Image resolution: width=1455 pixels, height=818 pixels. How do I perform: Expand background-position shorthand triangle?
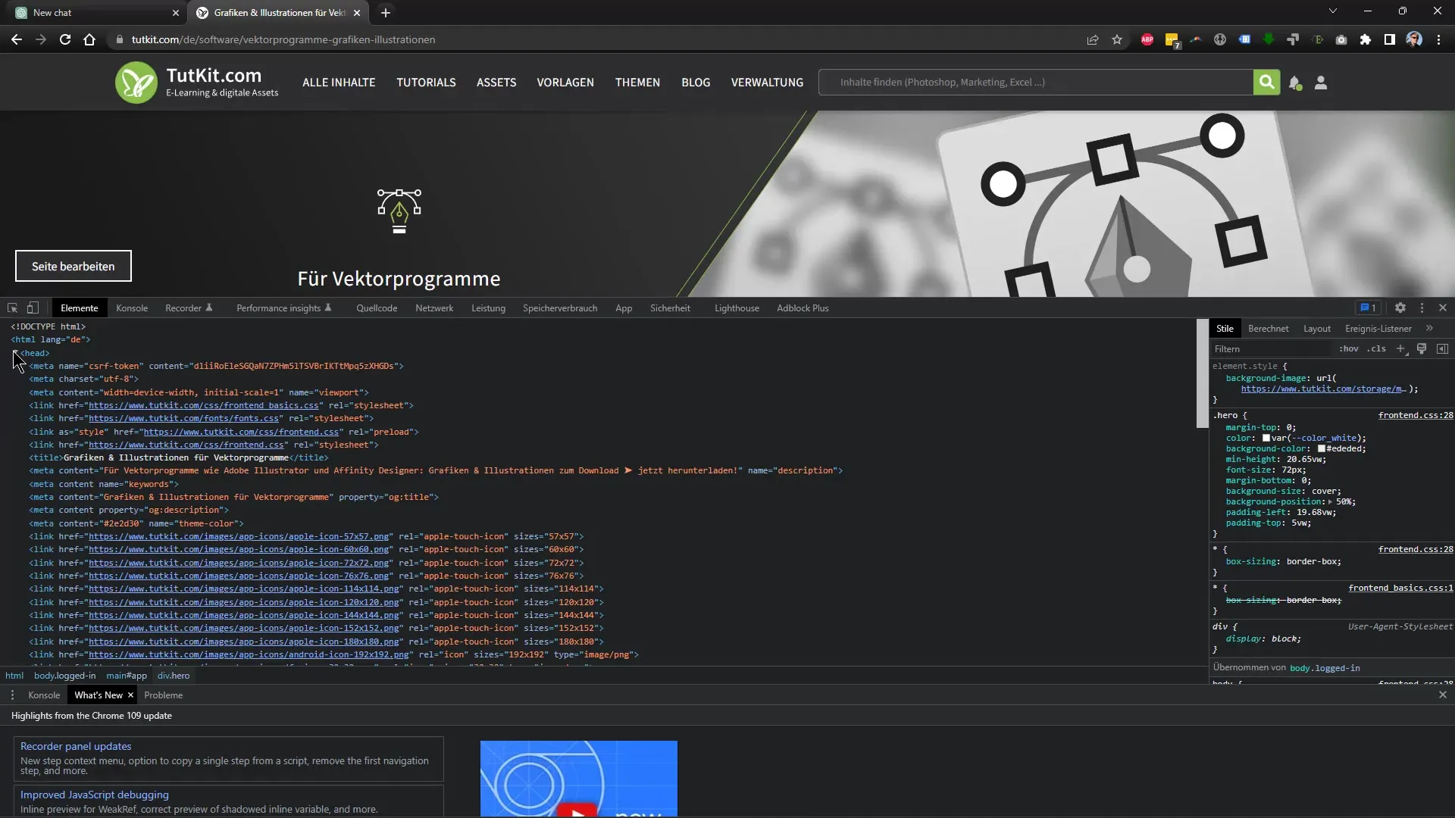tap(1331, 502)
